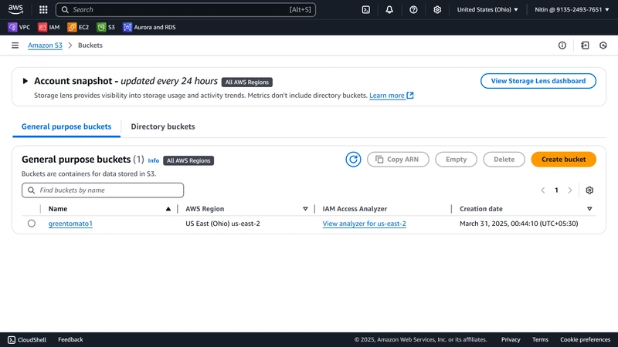Click page number 1 in pagination
This screenshot has height=347, width=618.
556,190
